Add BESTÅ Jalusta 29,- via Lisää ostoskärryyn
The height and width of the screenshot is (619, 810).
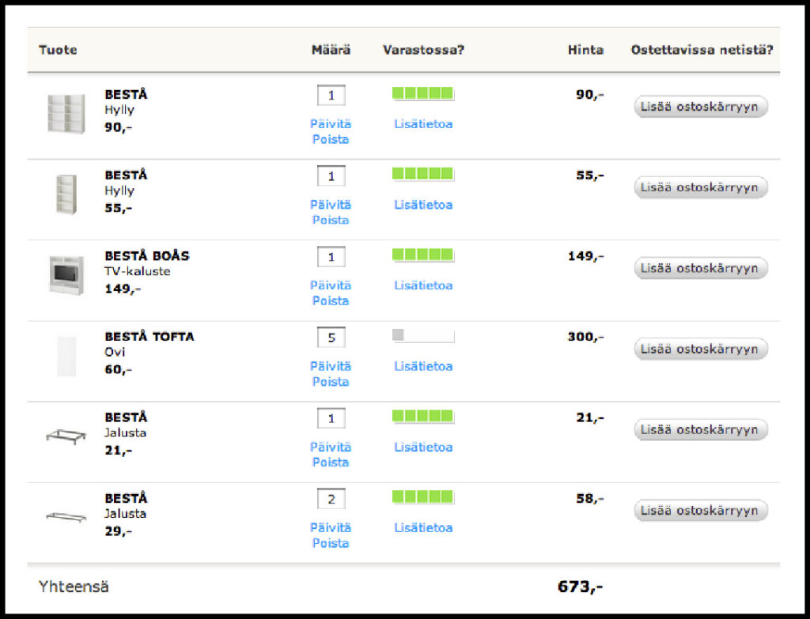[x=701, y=511]
